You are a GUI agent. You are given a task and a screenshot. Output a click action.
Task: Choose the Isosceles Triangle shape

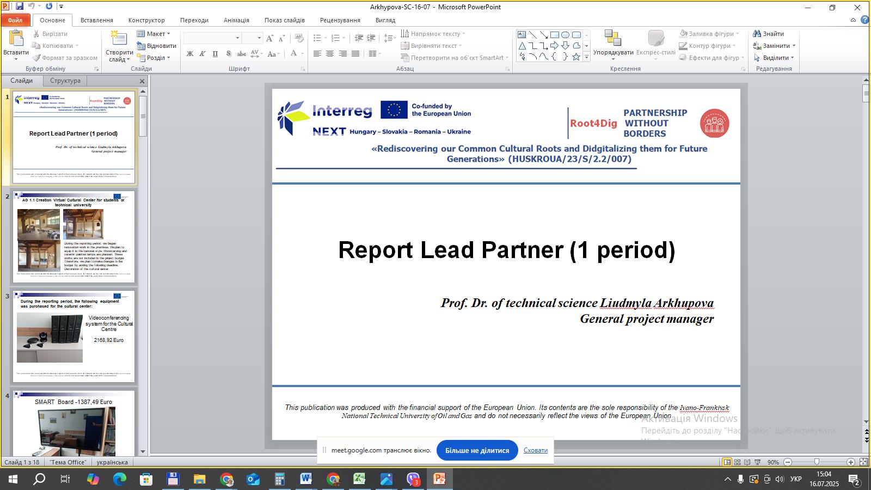tap(522, 46)
